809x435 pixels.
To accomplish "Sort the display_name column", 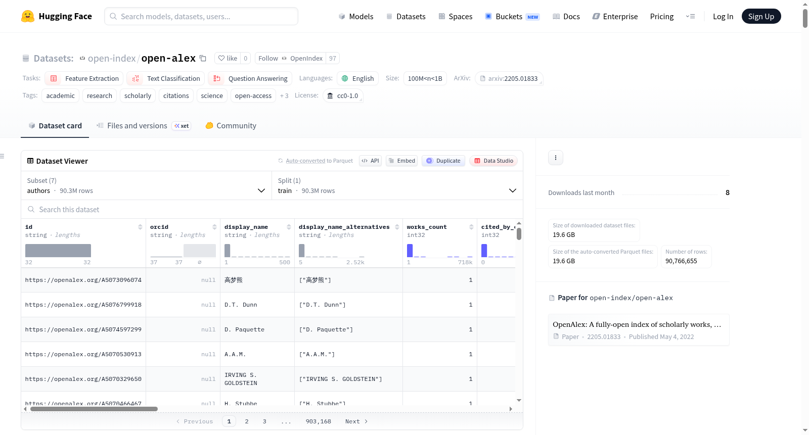I will tap(289, 227).
